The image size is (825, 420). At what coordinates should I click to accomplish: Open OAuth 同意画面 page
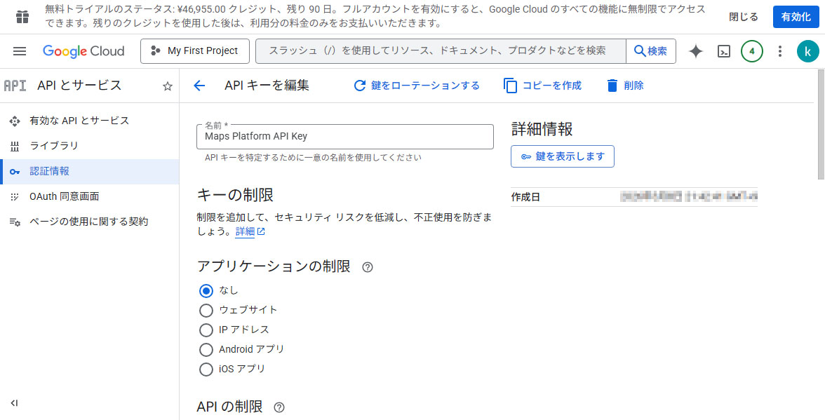coord(64,196)
